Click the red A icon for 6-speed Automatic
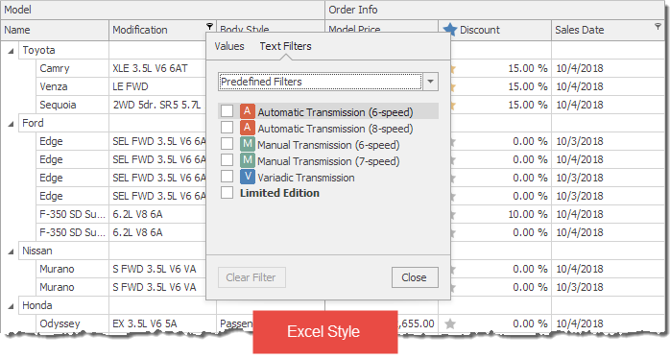Image resolution: width=670 pixels, height=359 pixels. coord(248,111)
